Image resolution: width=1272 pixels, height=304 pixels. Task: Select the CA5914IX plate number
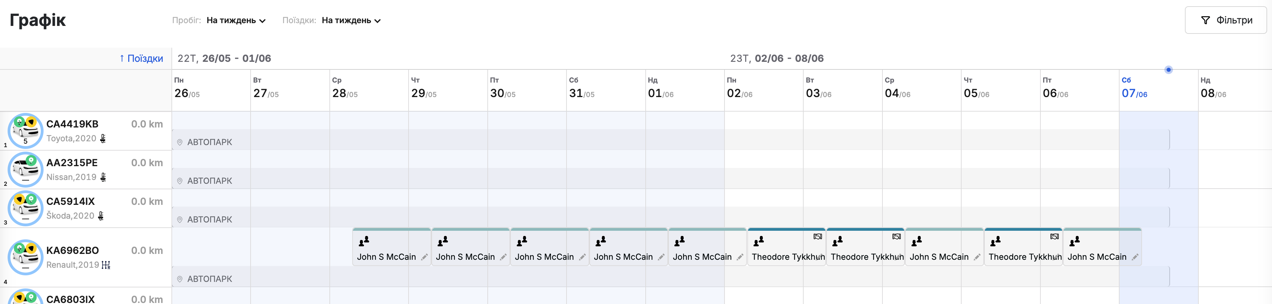point(71,201)
